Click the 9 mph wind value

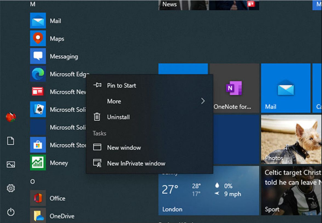point(232,194)
